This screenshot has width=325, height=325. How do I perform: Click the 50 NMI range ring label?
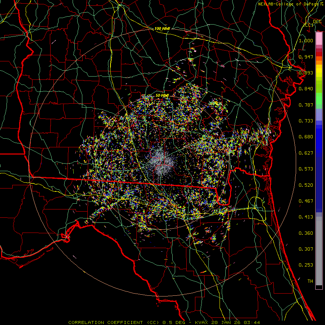162,96
